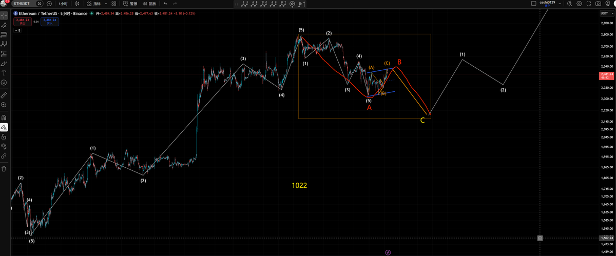Enter fullscreen mode
This screenshot has height=256, width=616.
click(589, 4)
